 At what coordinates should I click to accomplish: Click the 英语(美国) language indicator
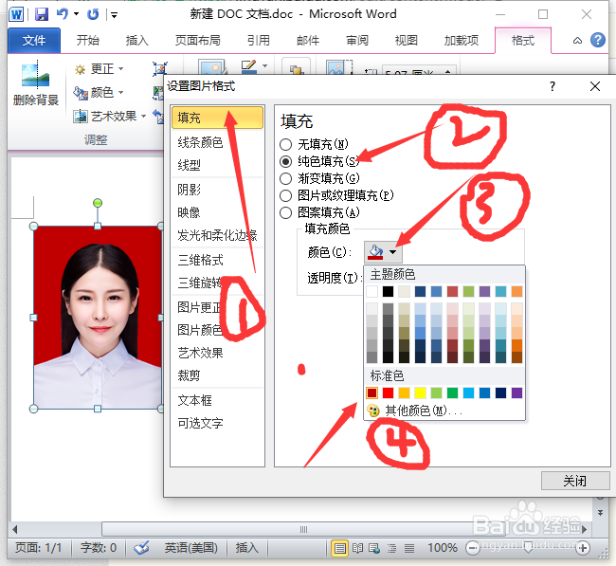[x=190, y=548]
